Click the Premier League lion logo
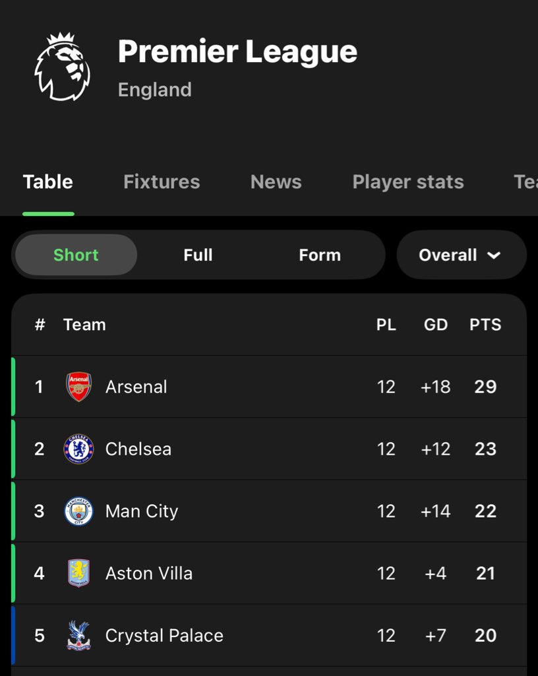The width and height of the screenshot is (538, 676). 63,67
